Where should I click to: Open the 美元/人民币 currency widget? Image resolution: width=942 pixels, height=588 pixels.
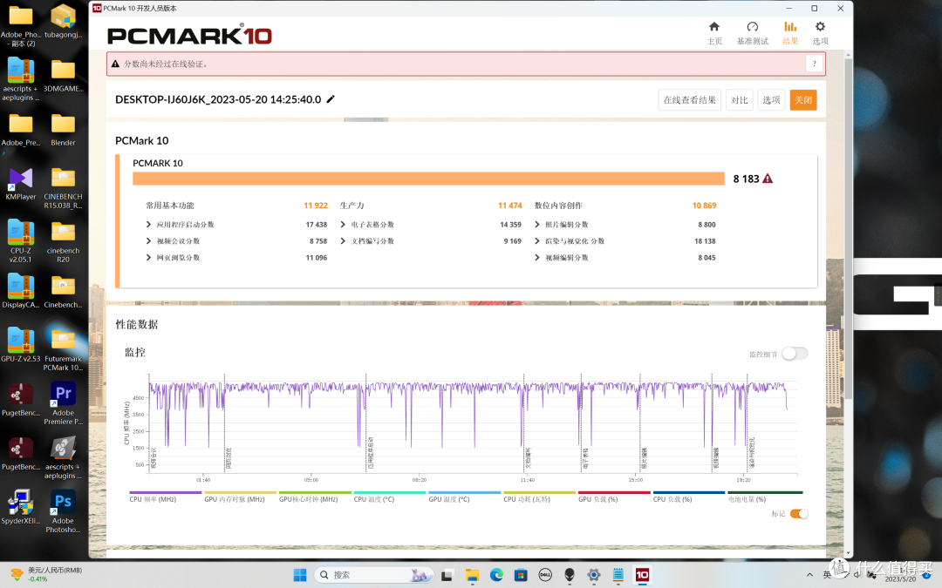click(45, 574)
